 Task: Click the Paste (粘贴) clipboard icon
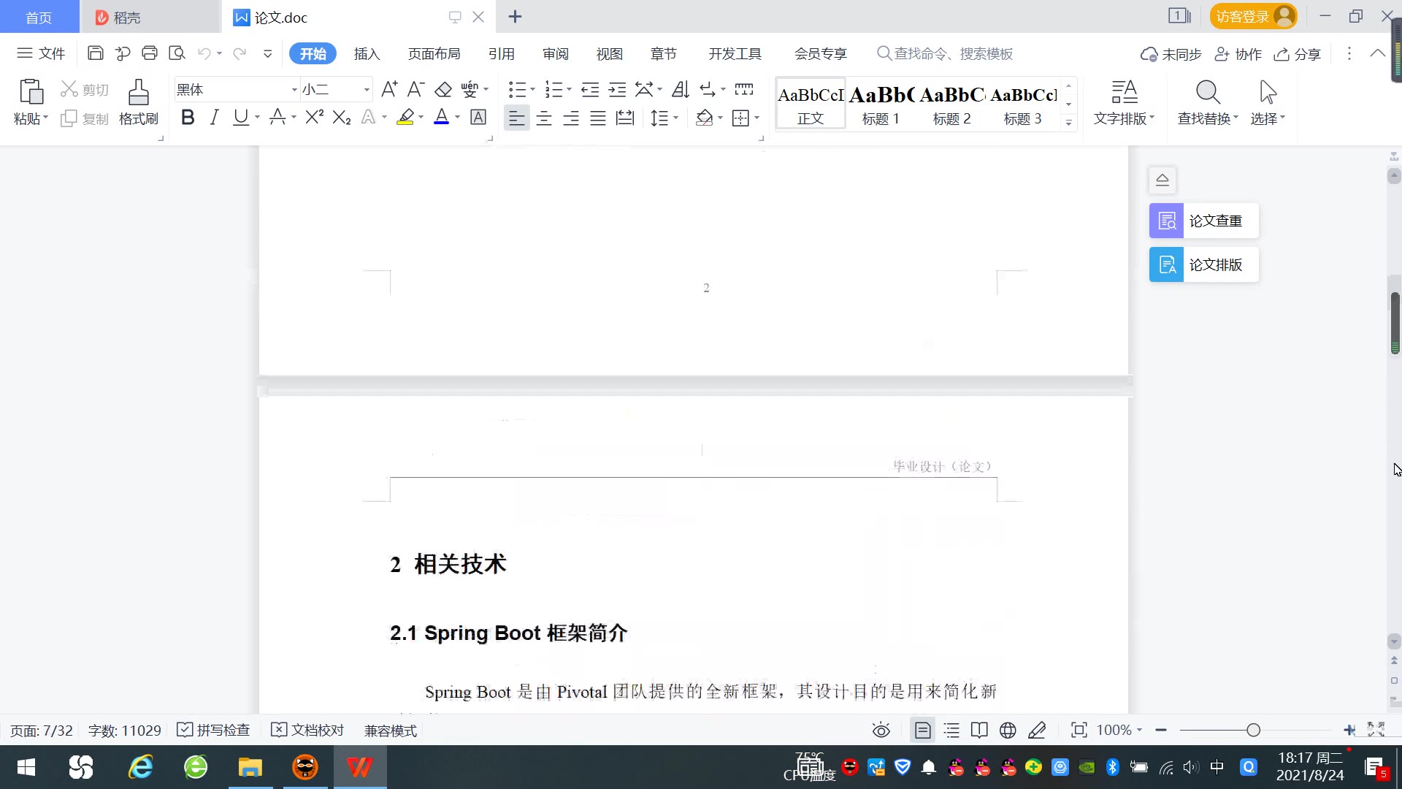[31, 92]
